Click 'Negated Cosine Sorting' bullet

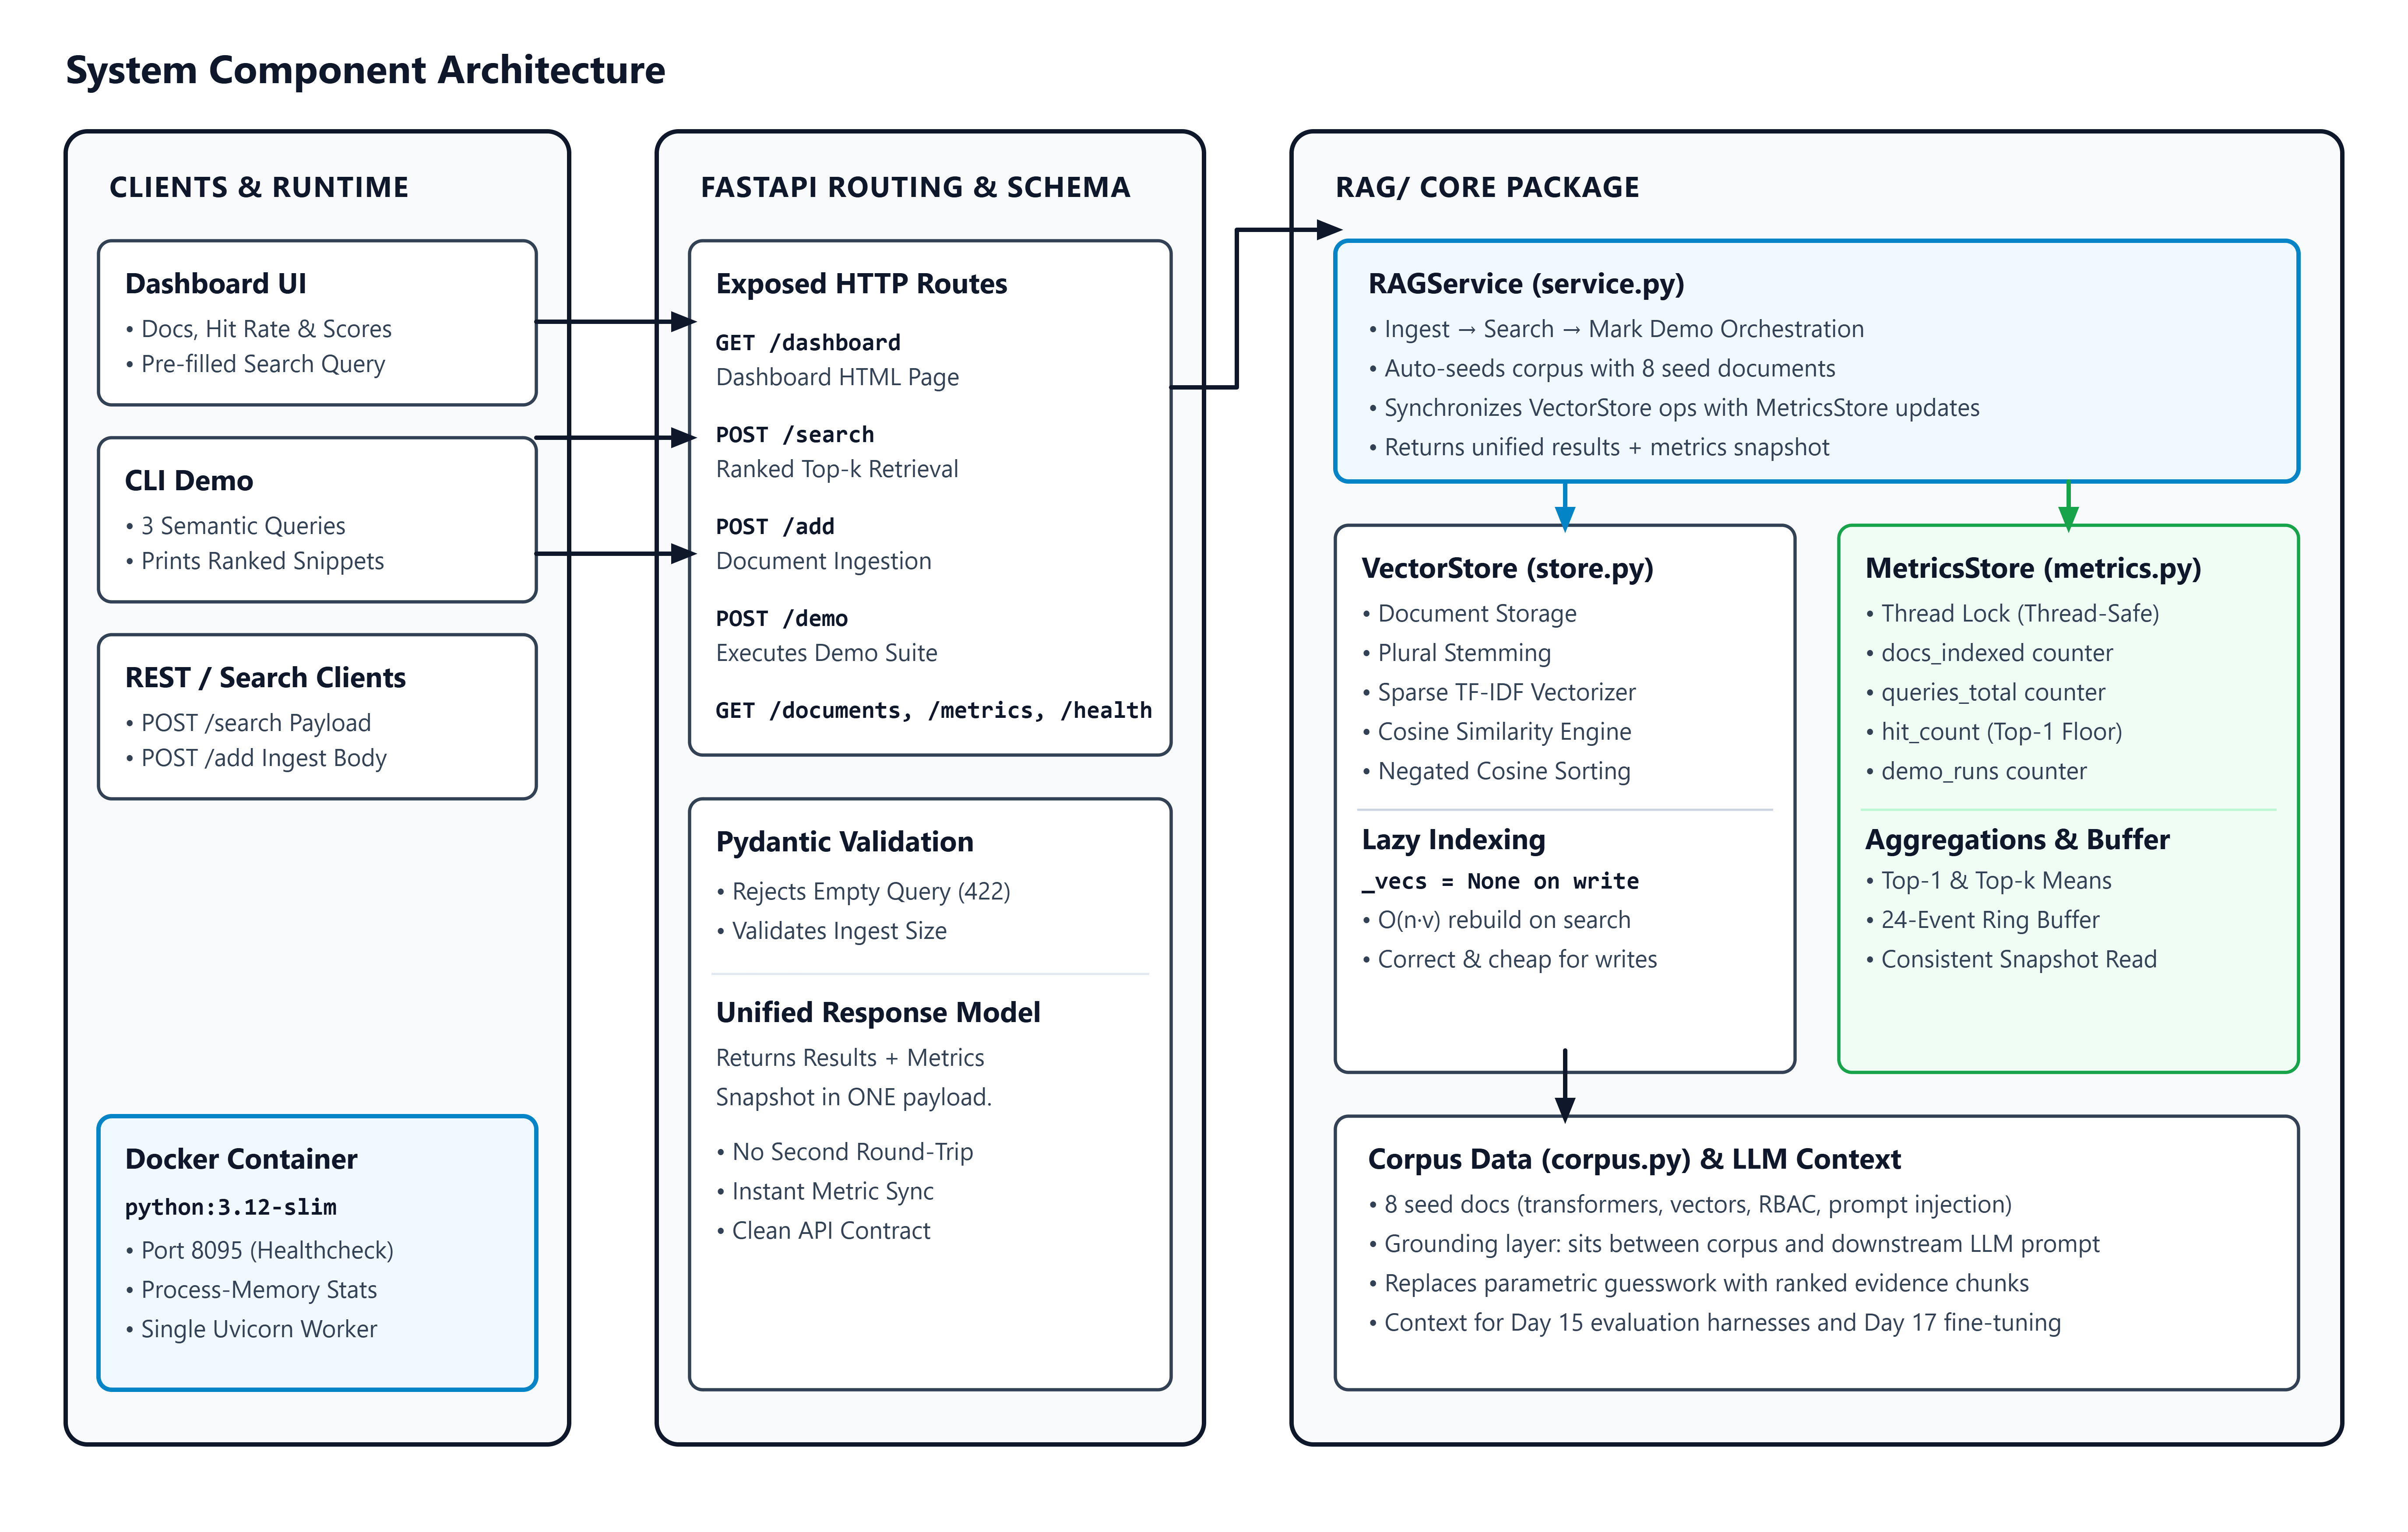coord(1496,771)
